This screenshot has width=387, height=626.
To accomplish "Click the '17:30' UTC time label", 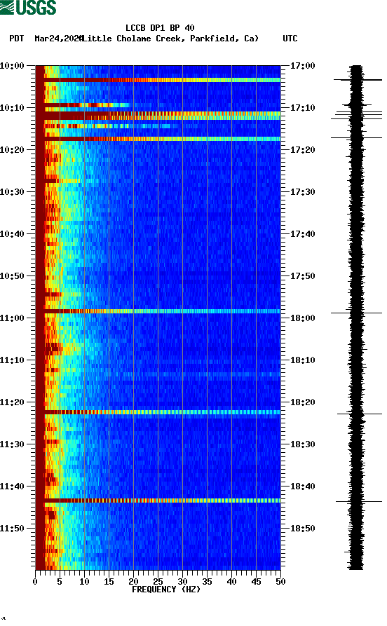I will 302,192.
